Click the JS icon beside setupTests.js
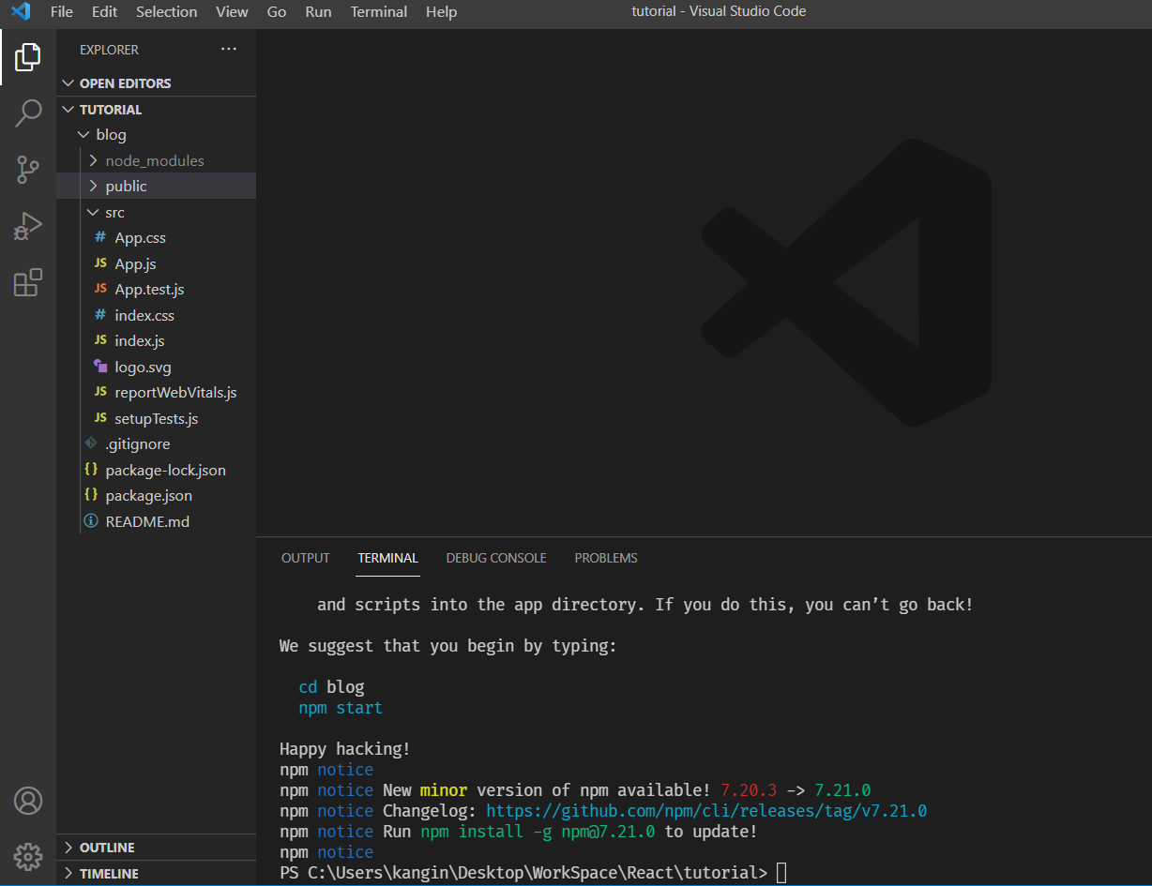1152x886 pixels. pos(100,418)
